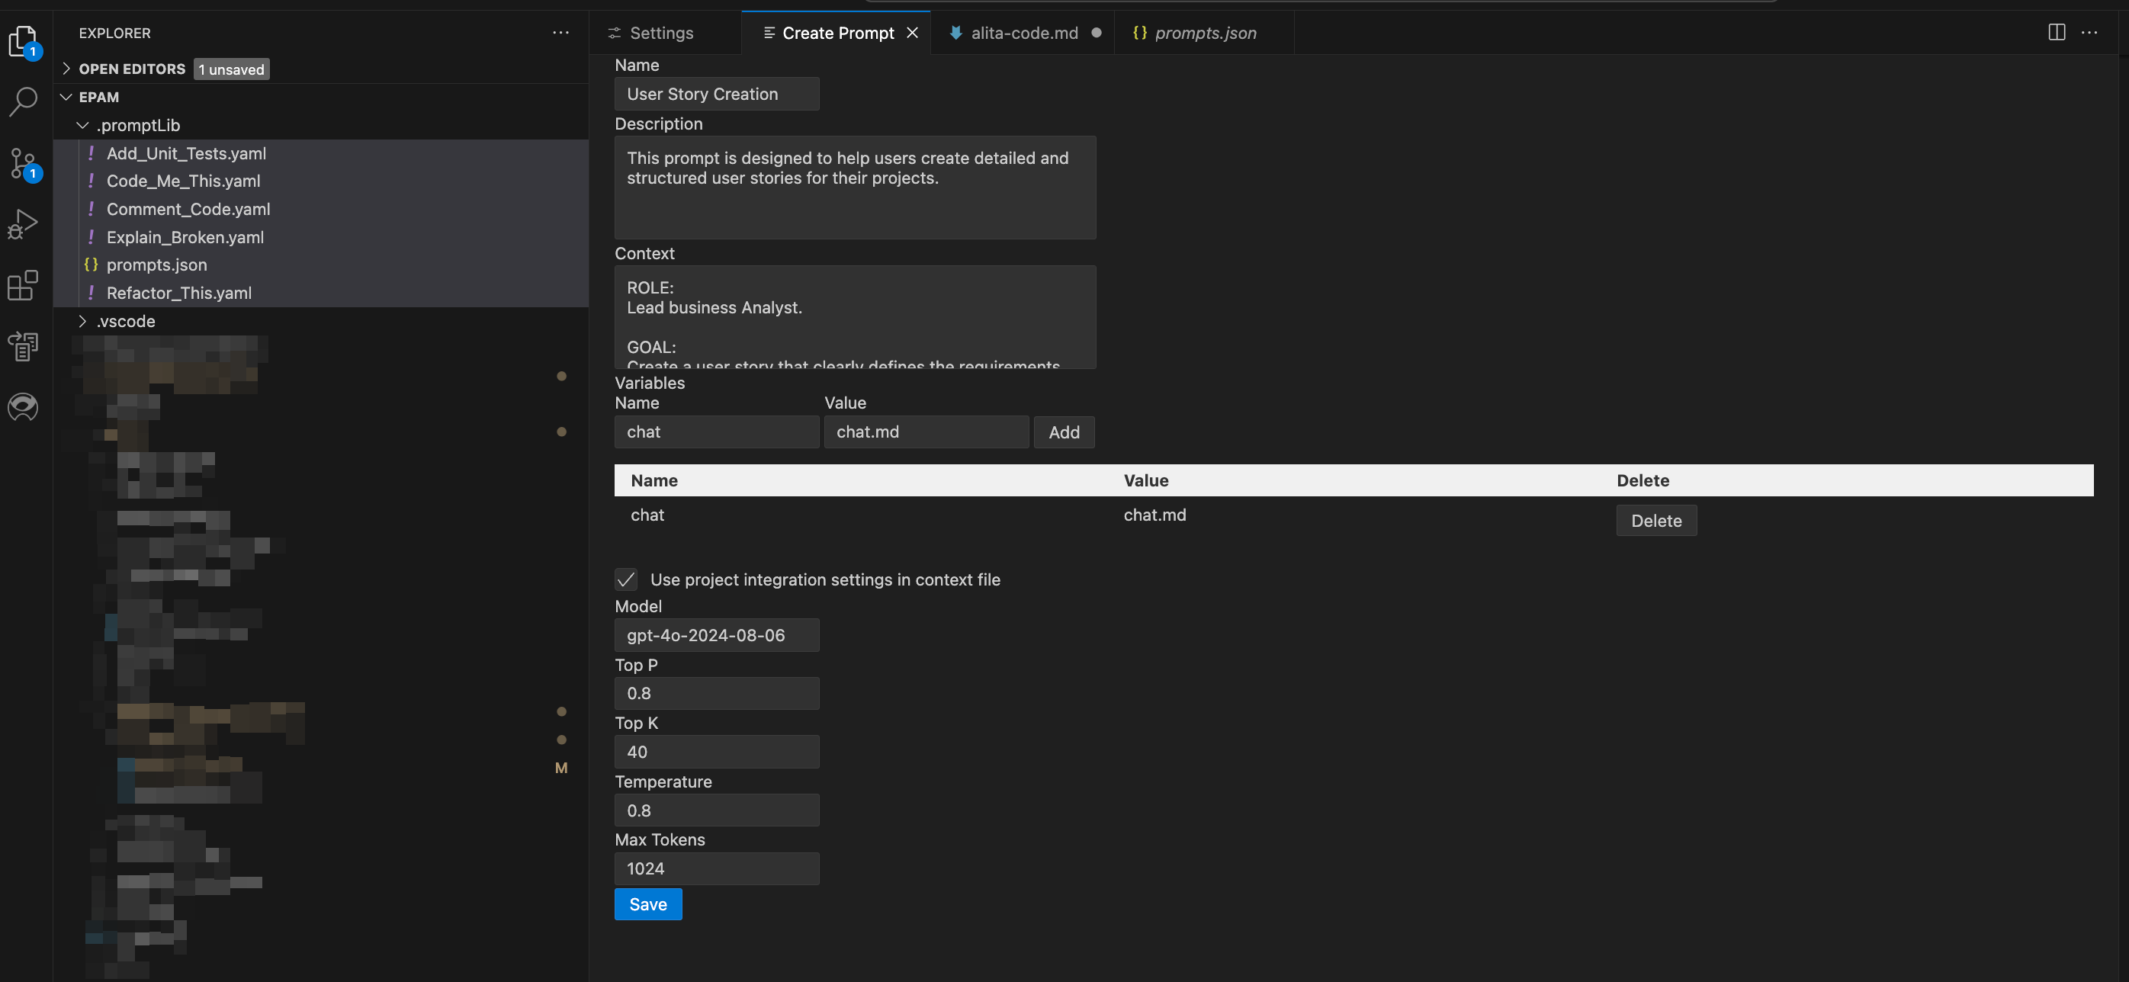Open the Source Control view icon

pos(23,164)
